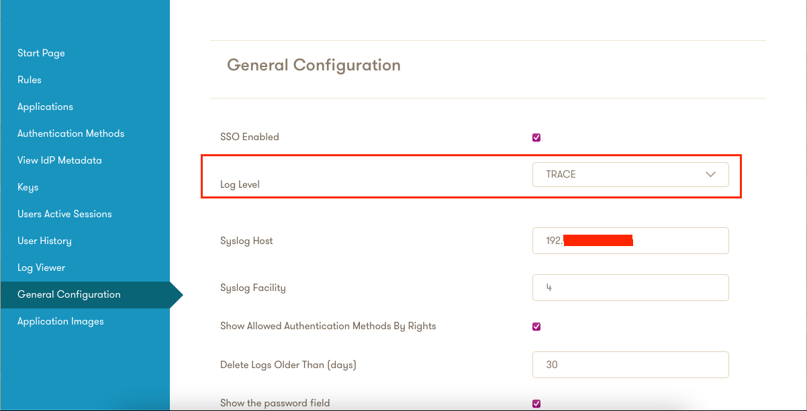Navigate to Authentication Methods
This screenshot has height=411, width=807.
pyautogui.click(x=70, y=133)
